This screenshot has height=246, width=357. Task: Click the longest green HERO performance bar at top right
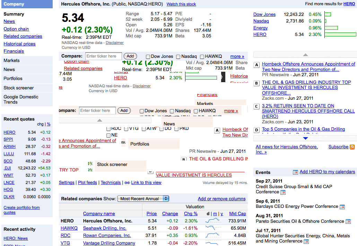coord(340,35)
